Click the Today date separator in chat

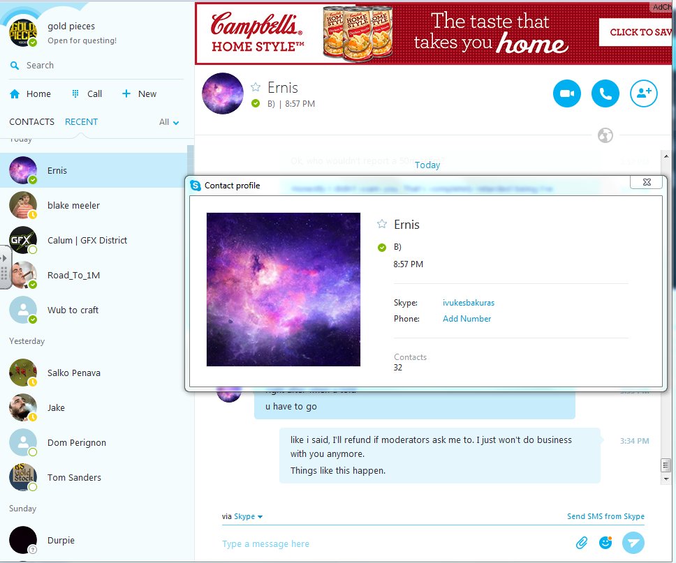coord(427,165)
